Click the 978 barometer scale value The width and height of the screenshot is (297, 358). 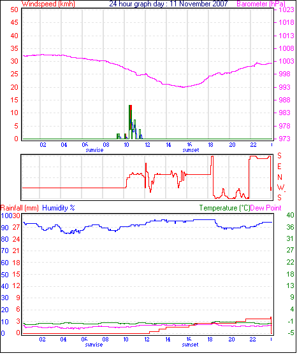(x=284, y=127)
